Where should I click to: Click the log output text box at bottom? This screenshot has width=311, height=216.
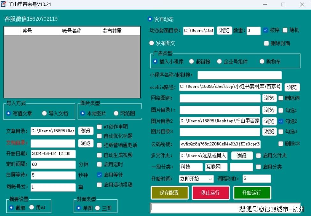225,208
